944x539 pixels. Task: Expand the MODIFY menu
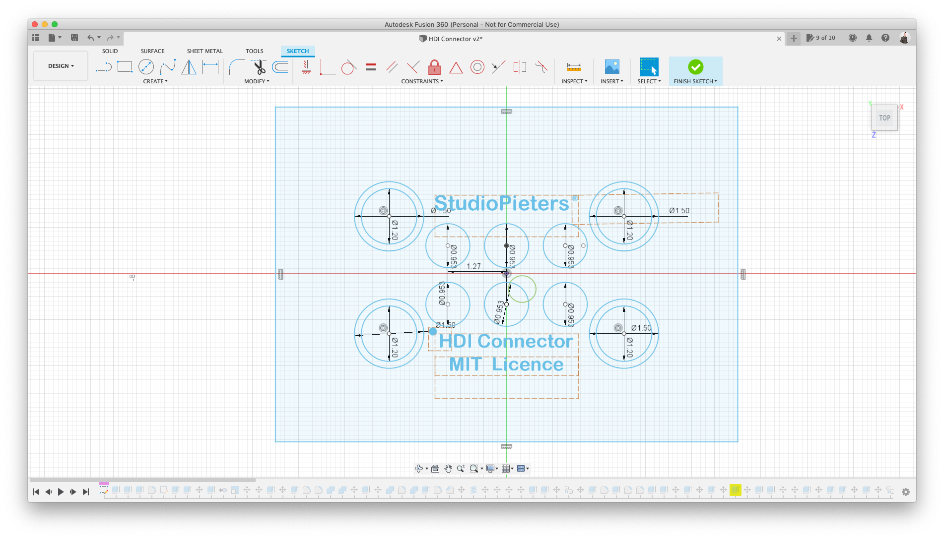257,81
